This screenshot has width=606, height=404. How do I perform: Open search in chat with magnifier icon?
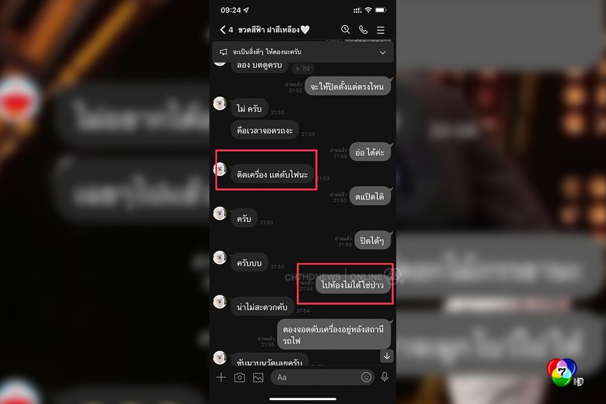click(345, 30)
